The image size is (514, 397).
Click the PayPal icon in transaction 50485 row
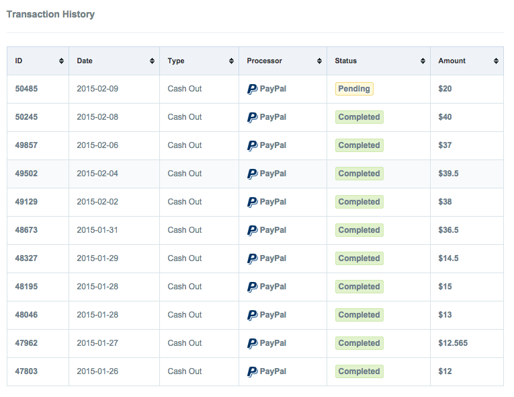coord(253,89)
